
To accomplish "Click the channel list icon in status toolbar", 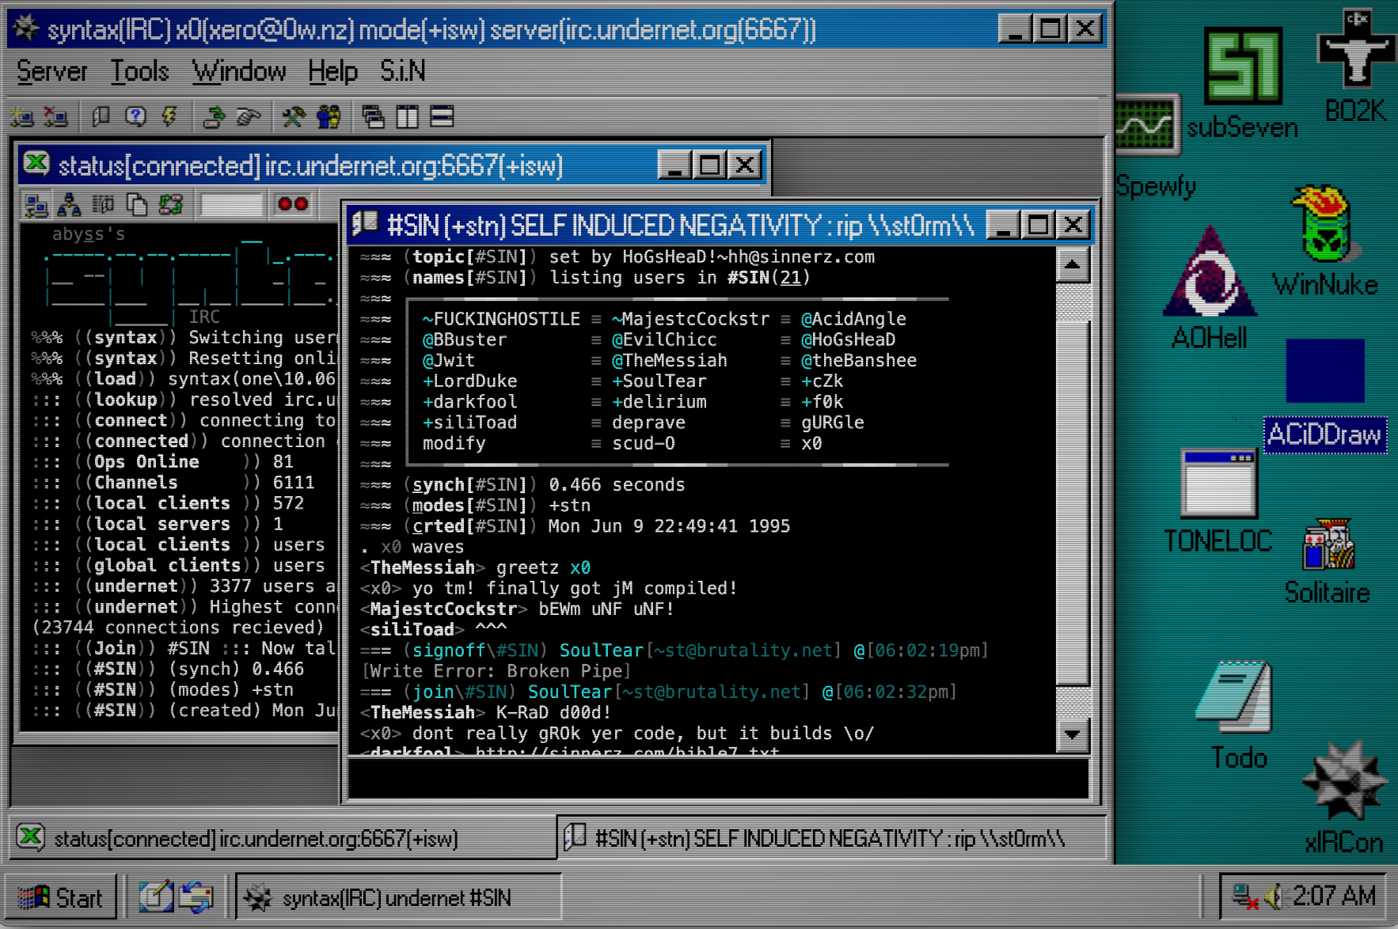I will 104,205.
